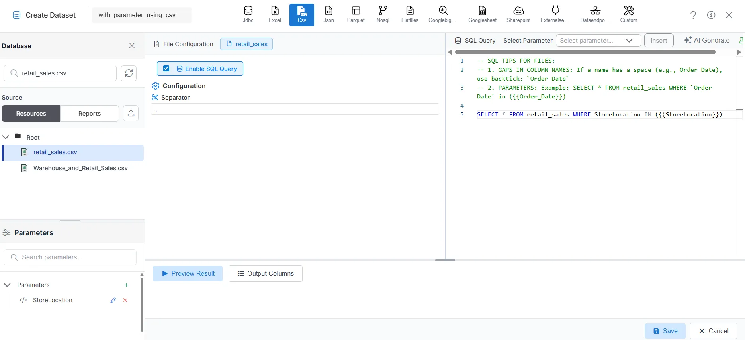
Task: Switch source view to Resources
Action: click(31, 114)
